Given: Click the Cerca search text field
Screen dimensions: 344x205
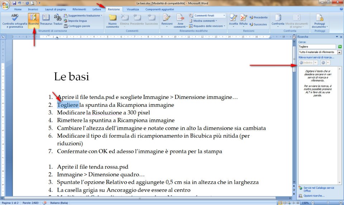Looking at the screenshot, I should 317,47.
